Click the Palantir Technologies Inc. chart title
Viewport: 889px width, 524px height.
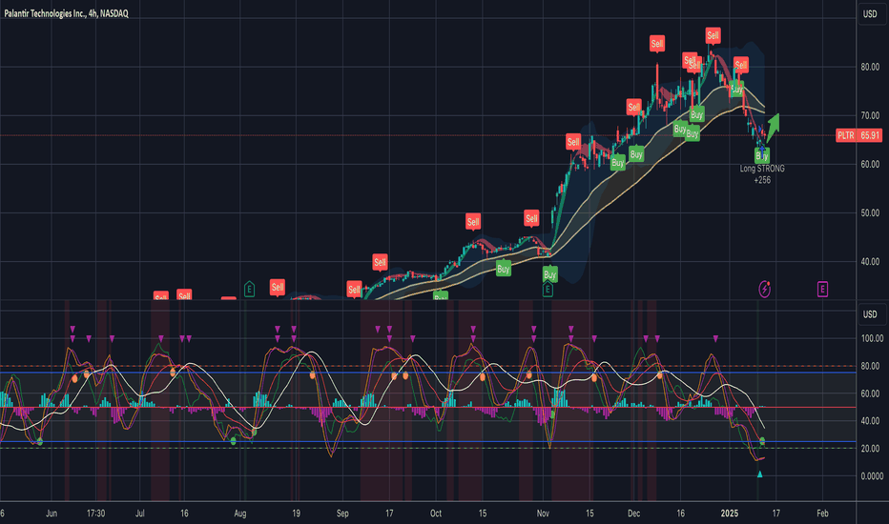click(67, 13)
